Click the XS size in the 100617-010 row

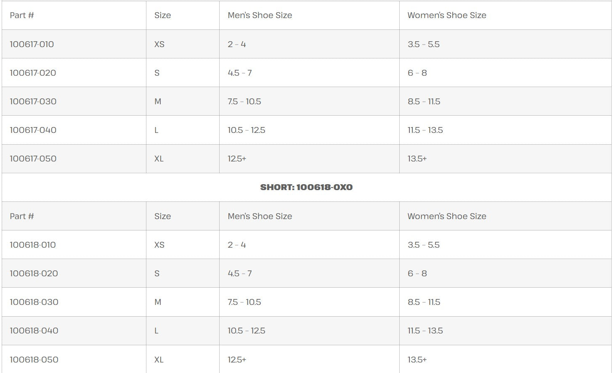(159, 44)
